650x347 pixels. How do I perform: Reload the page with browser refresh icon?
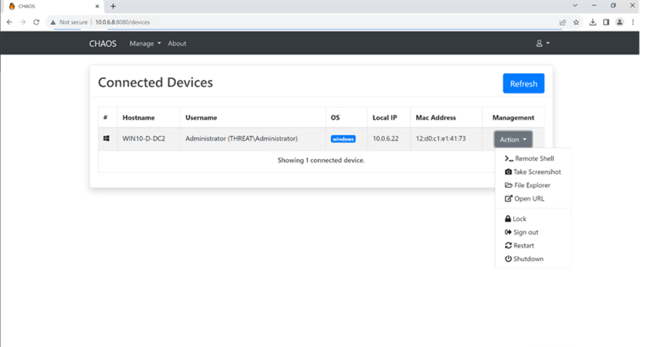[37, 22]
